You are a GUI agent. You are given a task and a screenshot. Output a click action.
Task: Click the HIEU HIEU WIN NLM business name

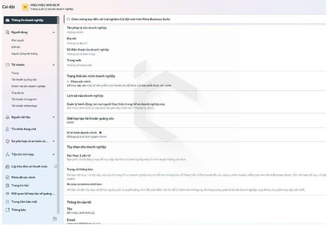[45, 5]
